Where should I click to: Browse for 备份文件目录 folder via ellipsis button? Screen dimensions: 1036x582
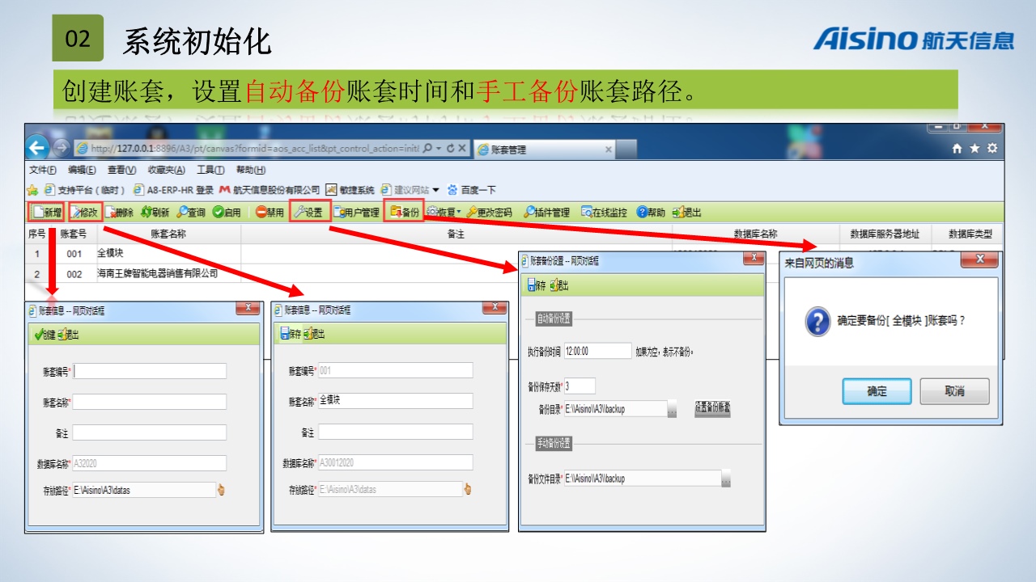click(725, 479)
